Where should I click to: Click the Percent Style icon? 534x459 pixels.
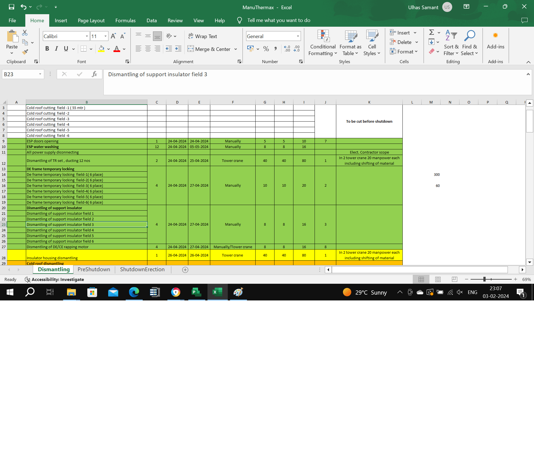pos(266,49)
